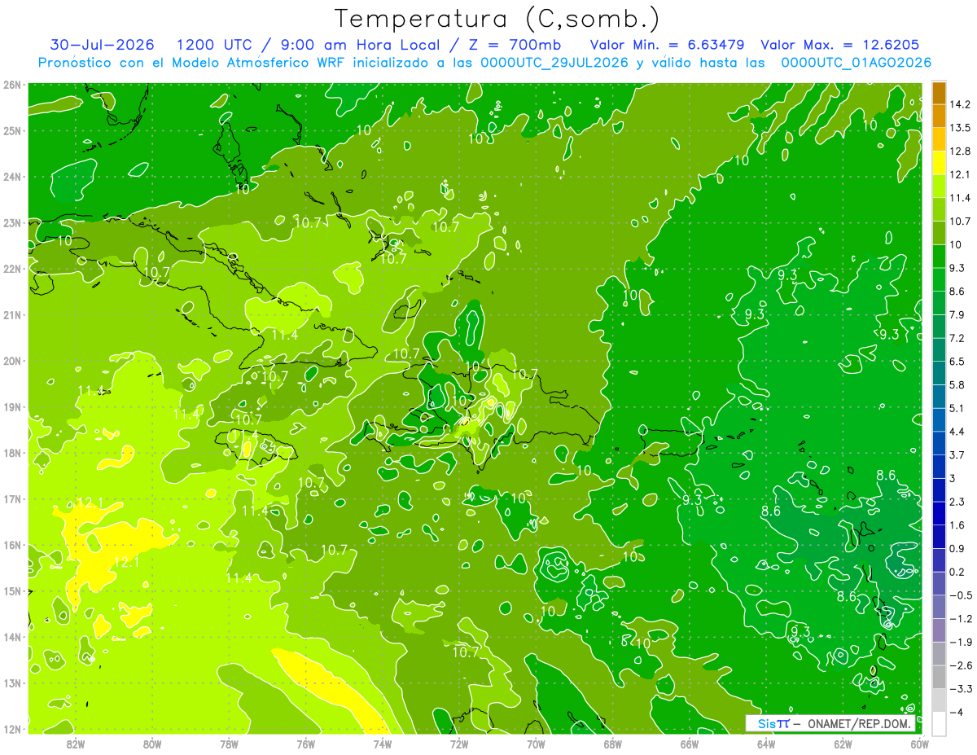The image size is (977, 755).
Task: Click the orange swatch between 13.5 and 14.2
Action: [x=939, y=116]
